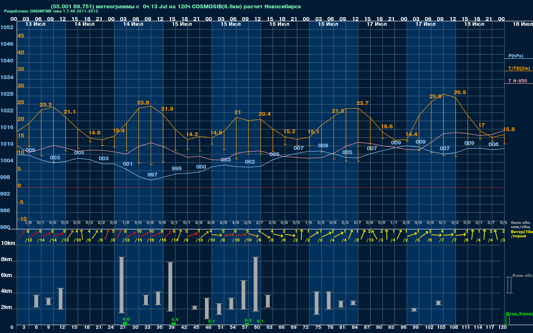The height and width of the screenshot is (333, 533).
Task: Click the 14.3 temperature label
Action: [192, 134]
